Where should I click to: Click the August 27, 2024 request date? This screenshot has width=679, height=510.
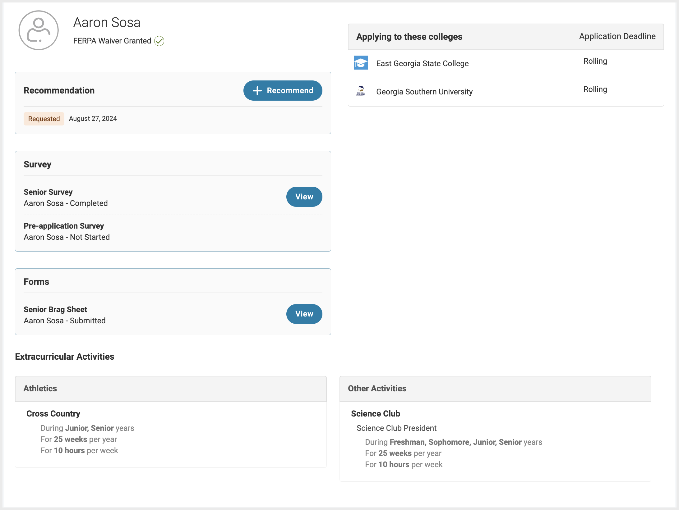tap(93, 119)
